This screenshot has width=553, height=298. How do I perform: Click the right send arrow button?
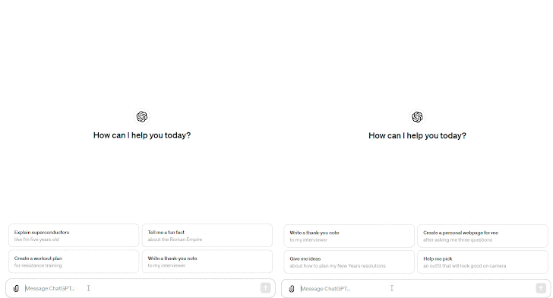[541, 288]
